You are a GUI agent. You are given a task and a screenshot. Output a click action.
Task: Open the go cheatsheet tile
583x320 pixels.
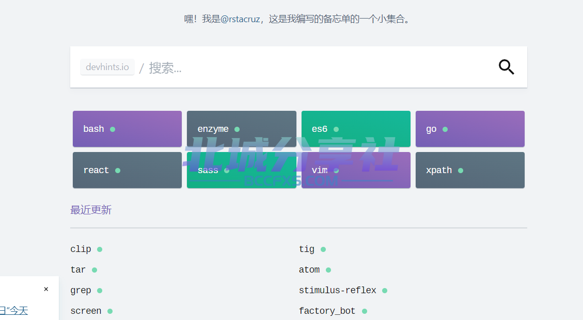[470, 129]
